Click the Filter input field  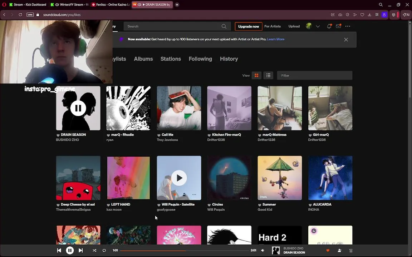(x=314, y=76)
